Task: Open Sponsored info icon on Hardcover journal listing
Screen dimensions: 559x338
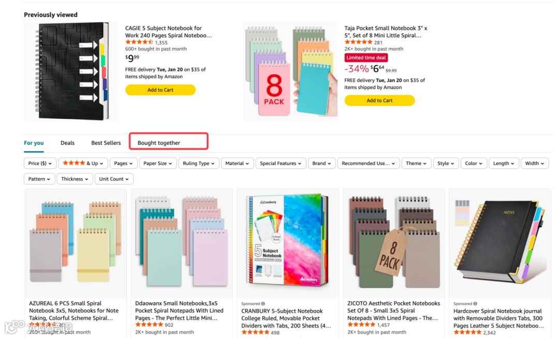Action: click(475, 304)
